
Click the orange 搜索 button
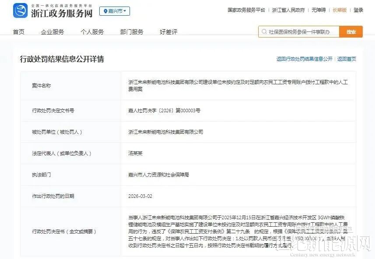tap(351, 32)
